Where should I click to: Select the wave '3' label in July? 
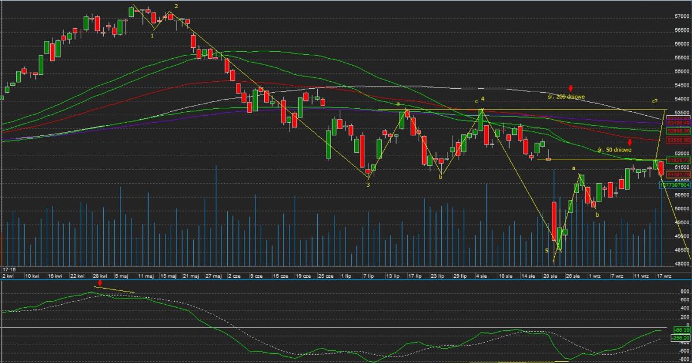coord(368,185)
